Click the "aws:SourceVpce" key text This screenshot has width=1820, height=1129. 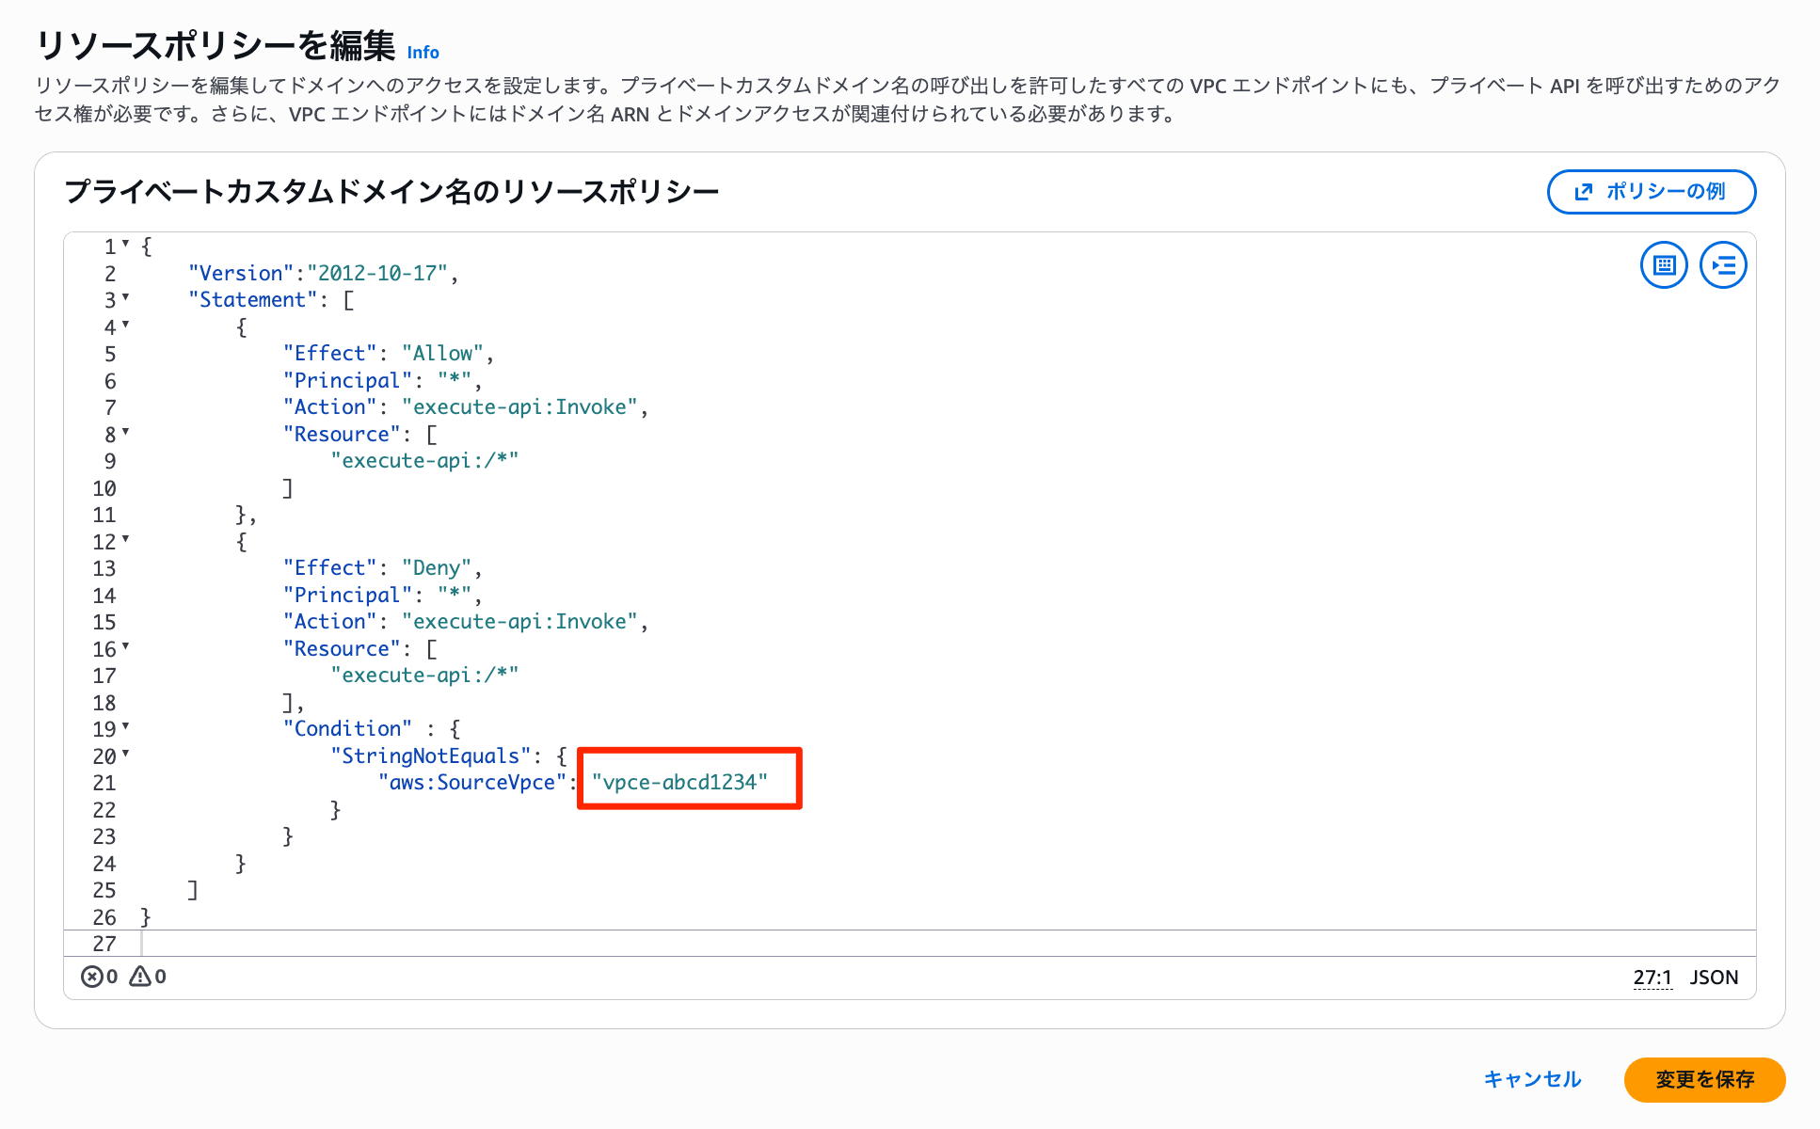click(472, 782)
